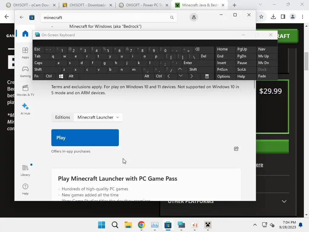
Task: Toggle Fade on On-Screen Keyboard
Action: point(267,76)
